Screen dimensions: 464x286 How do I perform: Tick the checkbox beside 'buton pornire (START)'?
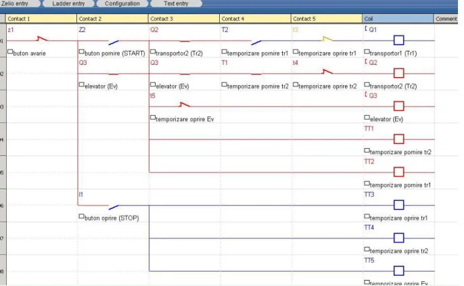click(x=81, y=51)
